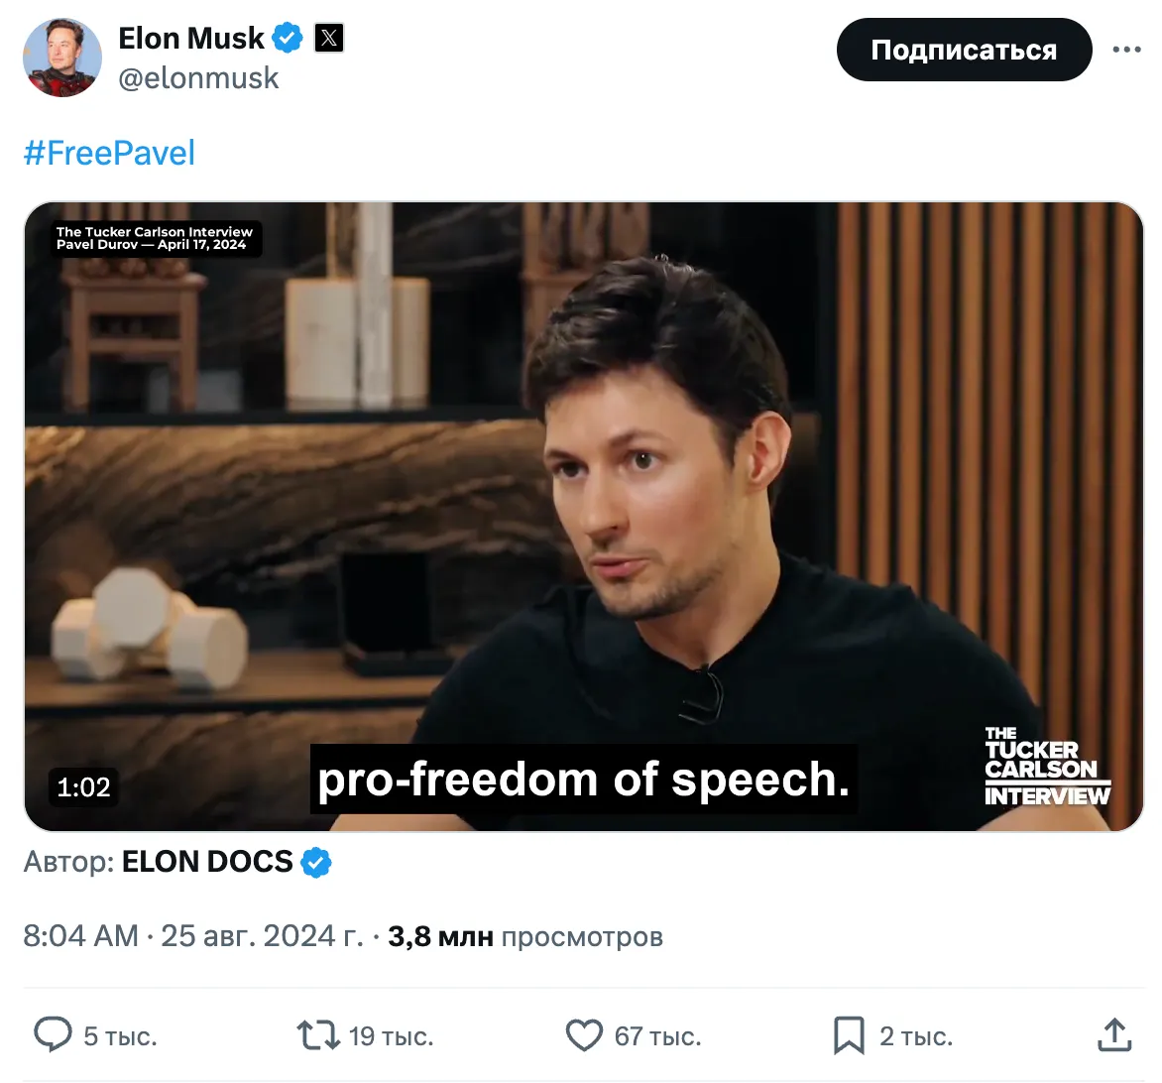
Task: Open the @elonmusk handle link
Action: click(x=198, y=77)
